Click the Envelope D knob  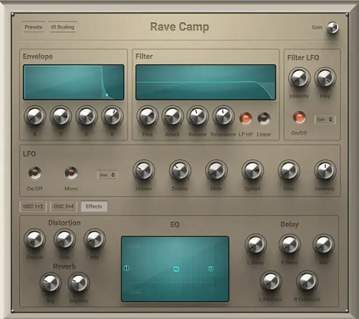click(x=61, y=116)
